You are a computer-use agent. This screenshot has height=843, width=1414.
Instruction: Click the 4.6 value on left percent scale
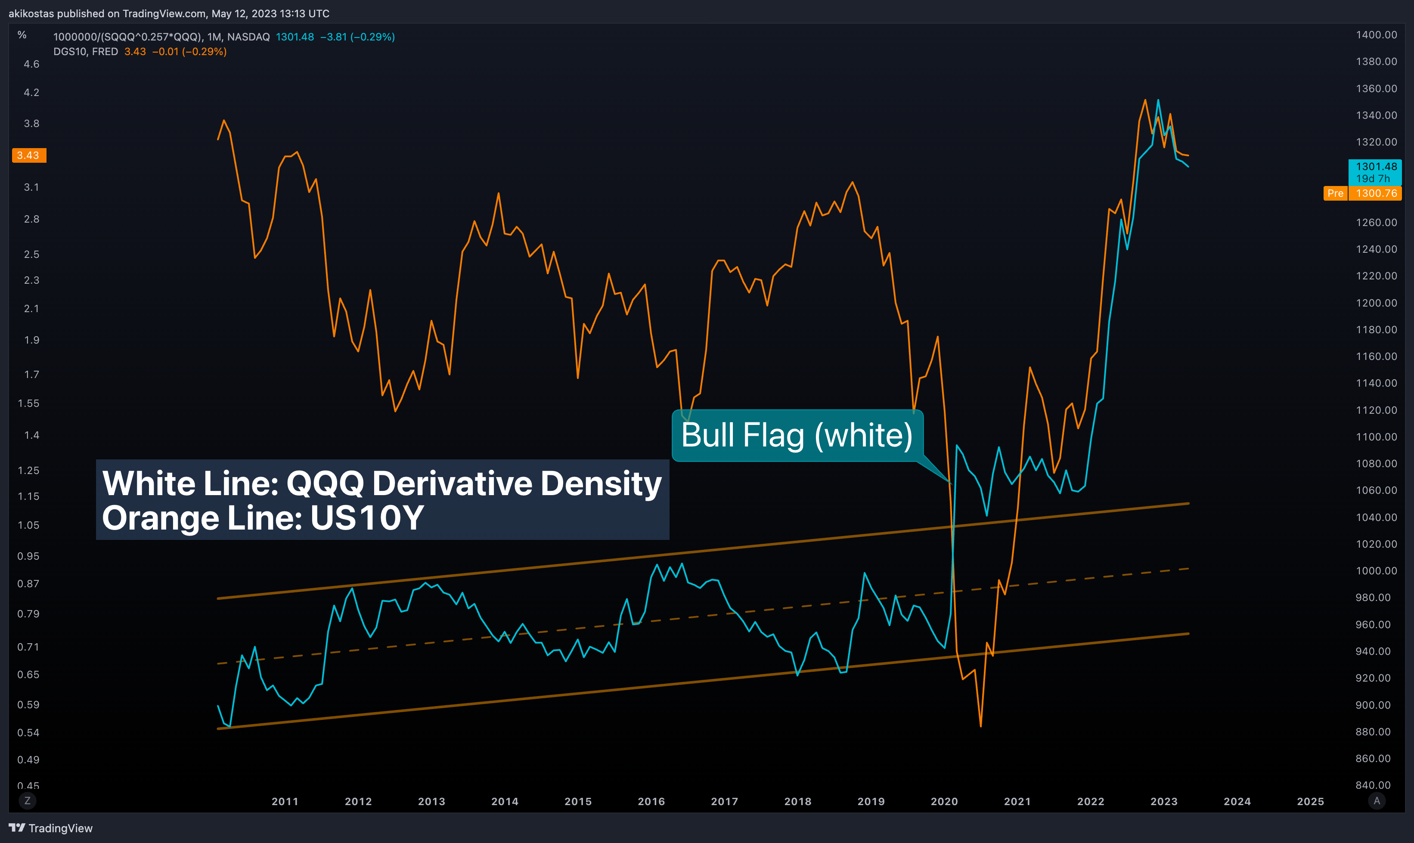[x=32, y=64]
